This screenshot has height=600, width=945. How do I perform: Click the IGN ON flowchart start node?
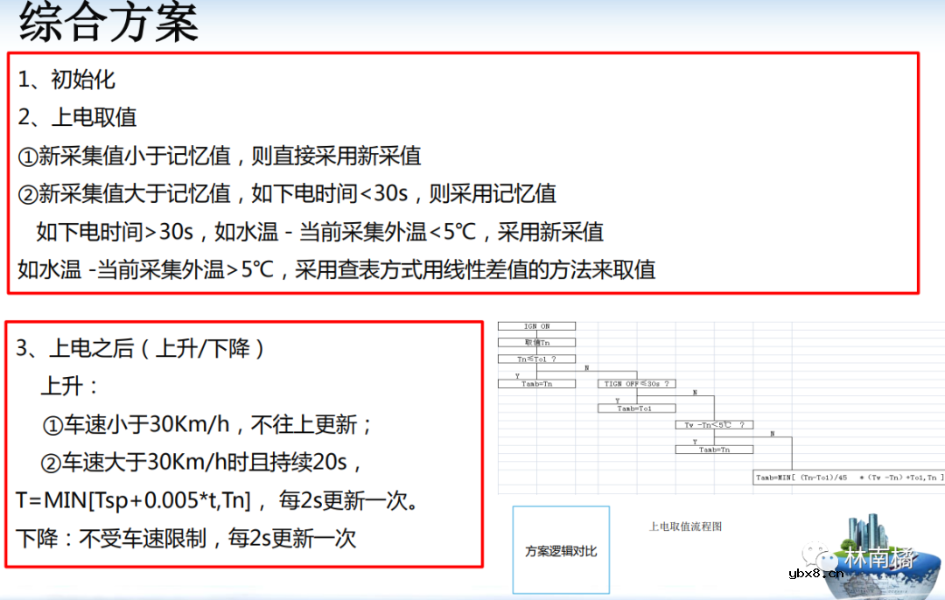coord(536,326)
